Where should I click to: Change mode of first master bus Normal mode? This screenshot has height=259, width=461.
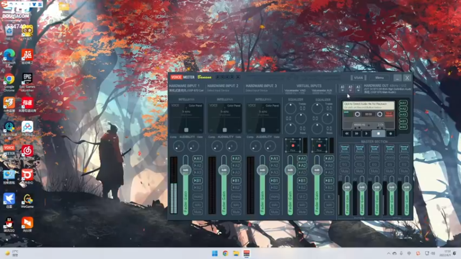click(345, 148)
